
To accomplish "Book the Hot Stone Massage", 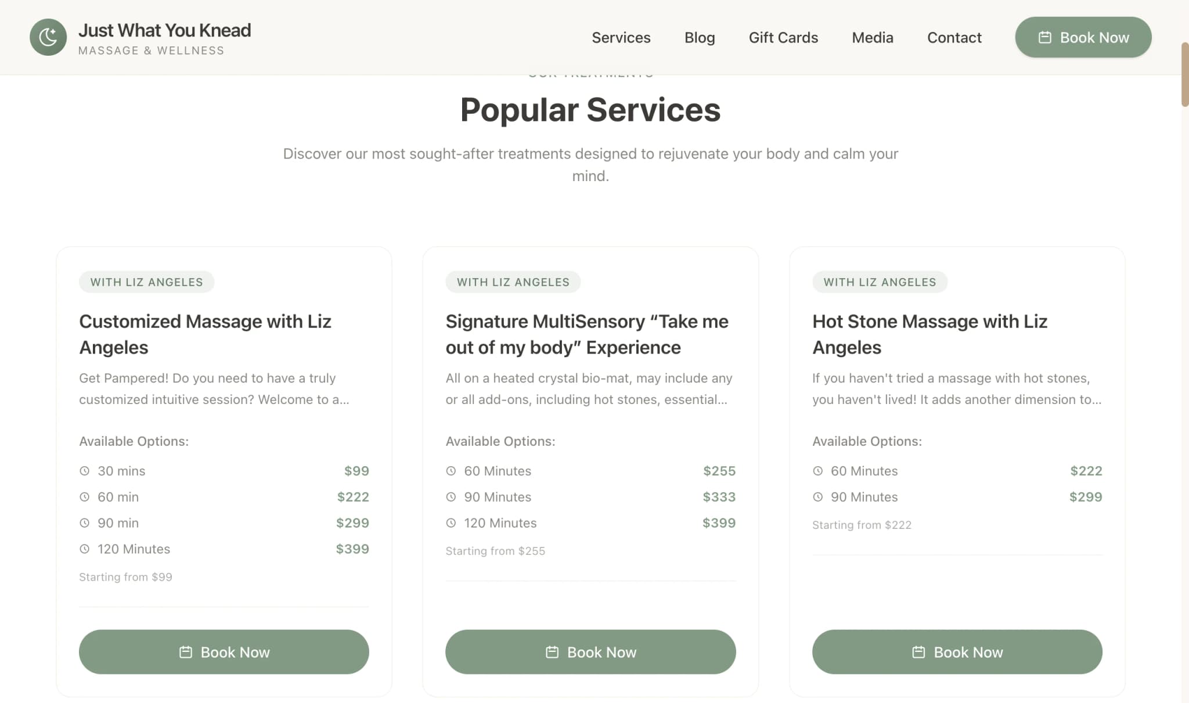I will (x=957, y=652).
